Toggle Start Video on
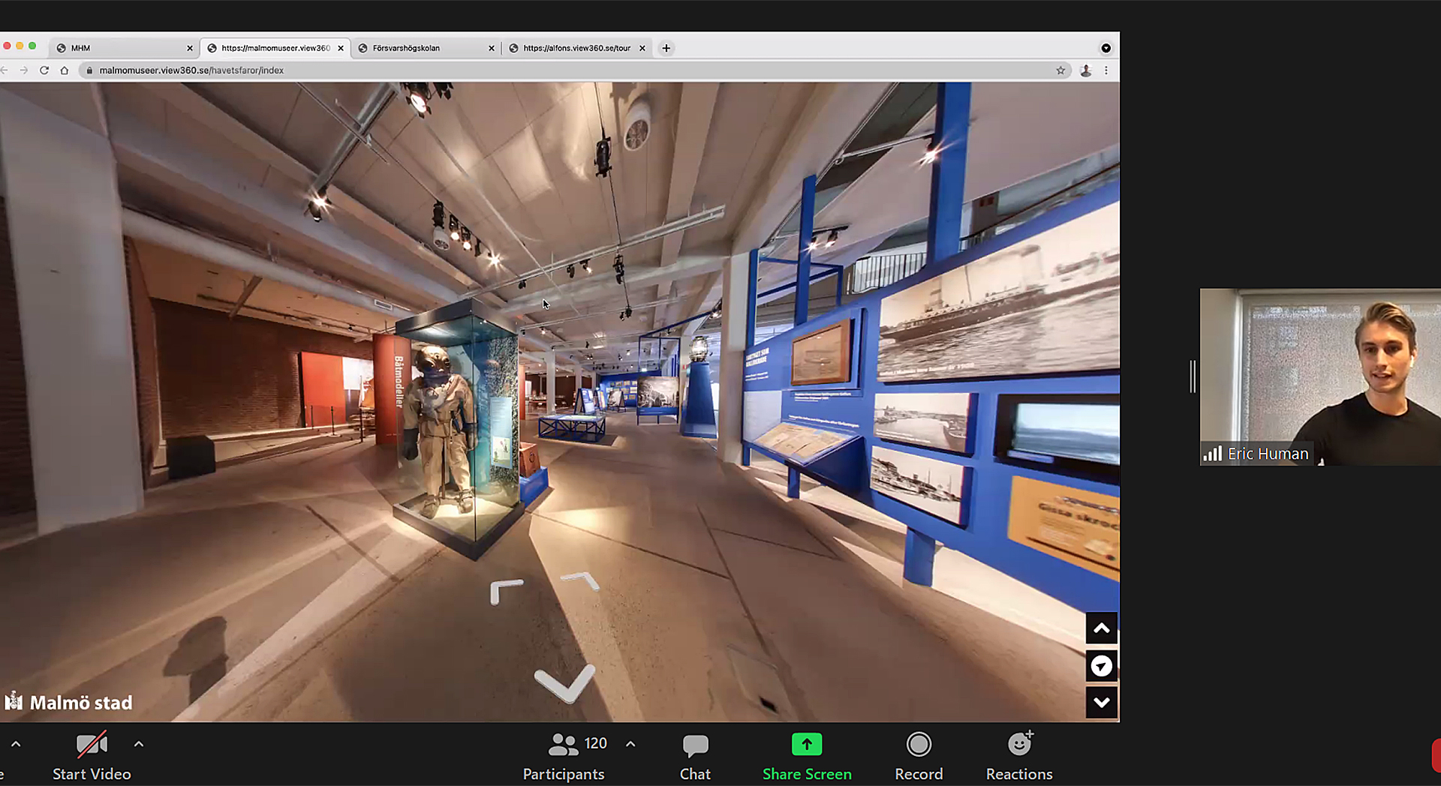The image size is (1441, 786). (92, 745)
